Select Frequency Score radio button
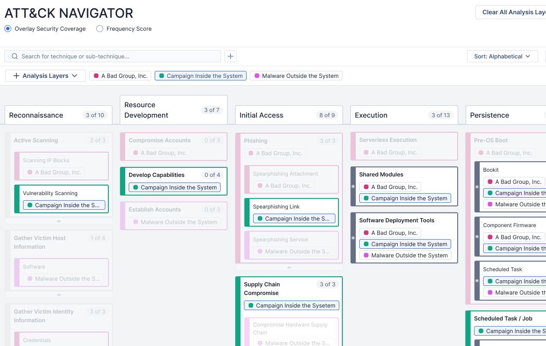546x346 pixels. (100, 29)
